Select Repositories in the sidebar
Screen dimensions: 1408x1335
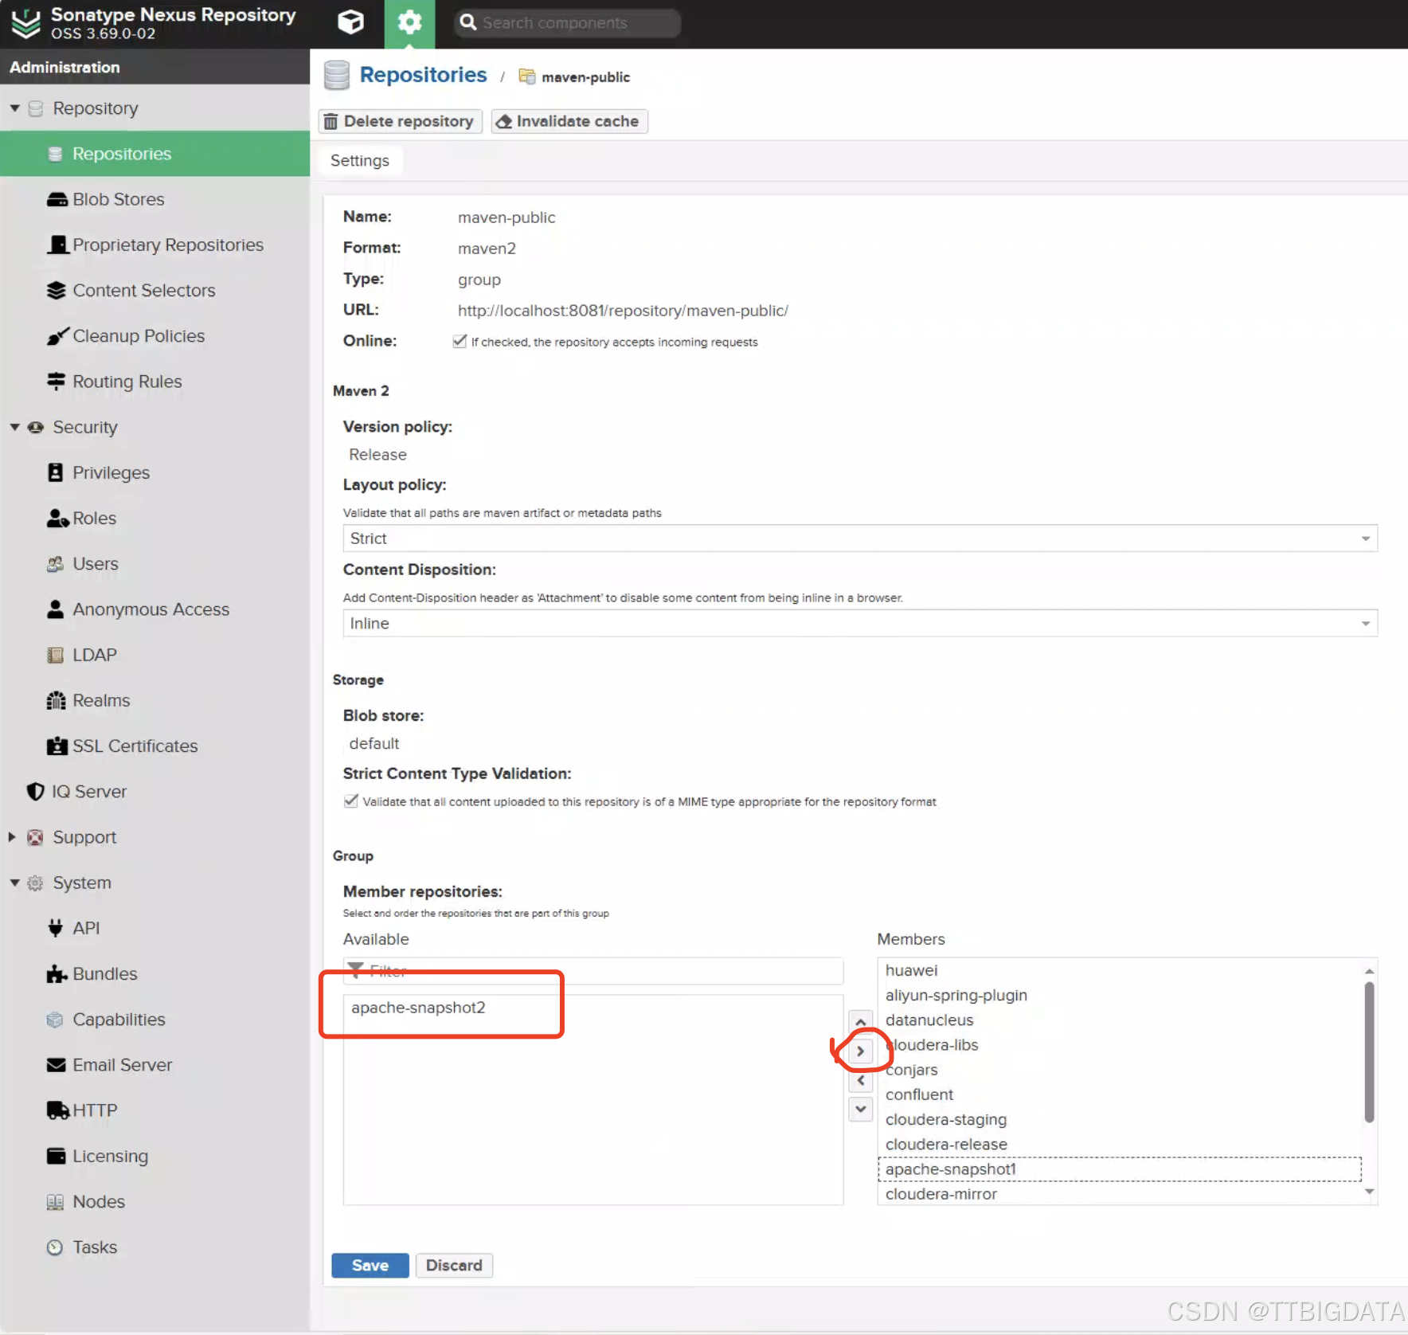coord(154,154)
